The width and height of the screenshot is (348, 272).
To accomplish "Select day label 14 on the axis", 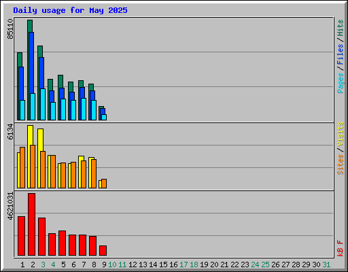I will point(153,265).
